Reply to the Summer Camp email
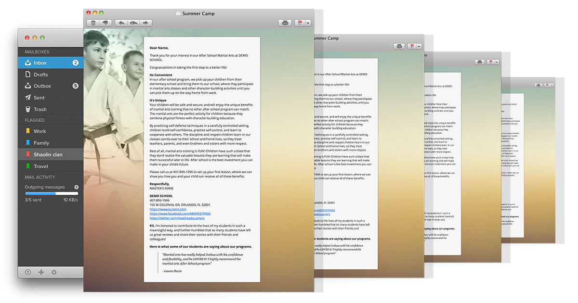The width and height of the screenshot is (578, 303). click(x=121, y=23)
